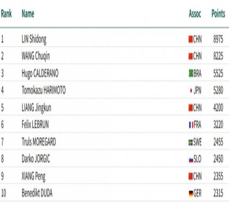This screenshot has width=229, height=202.
Task: Click the Germany flag icon next to GER
Action: coord(191,193)
